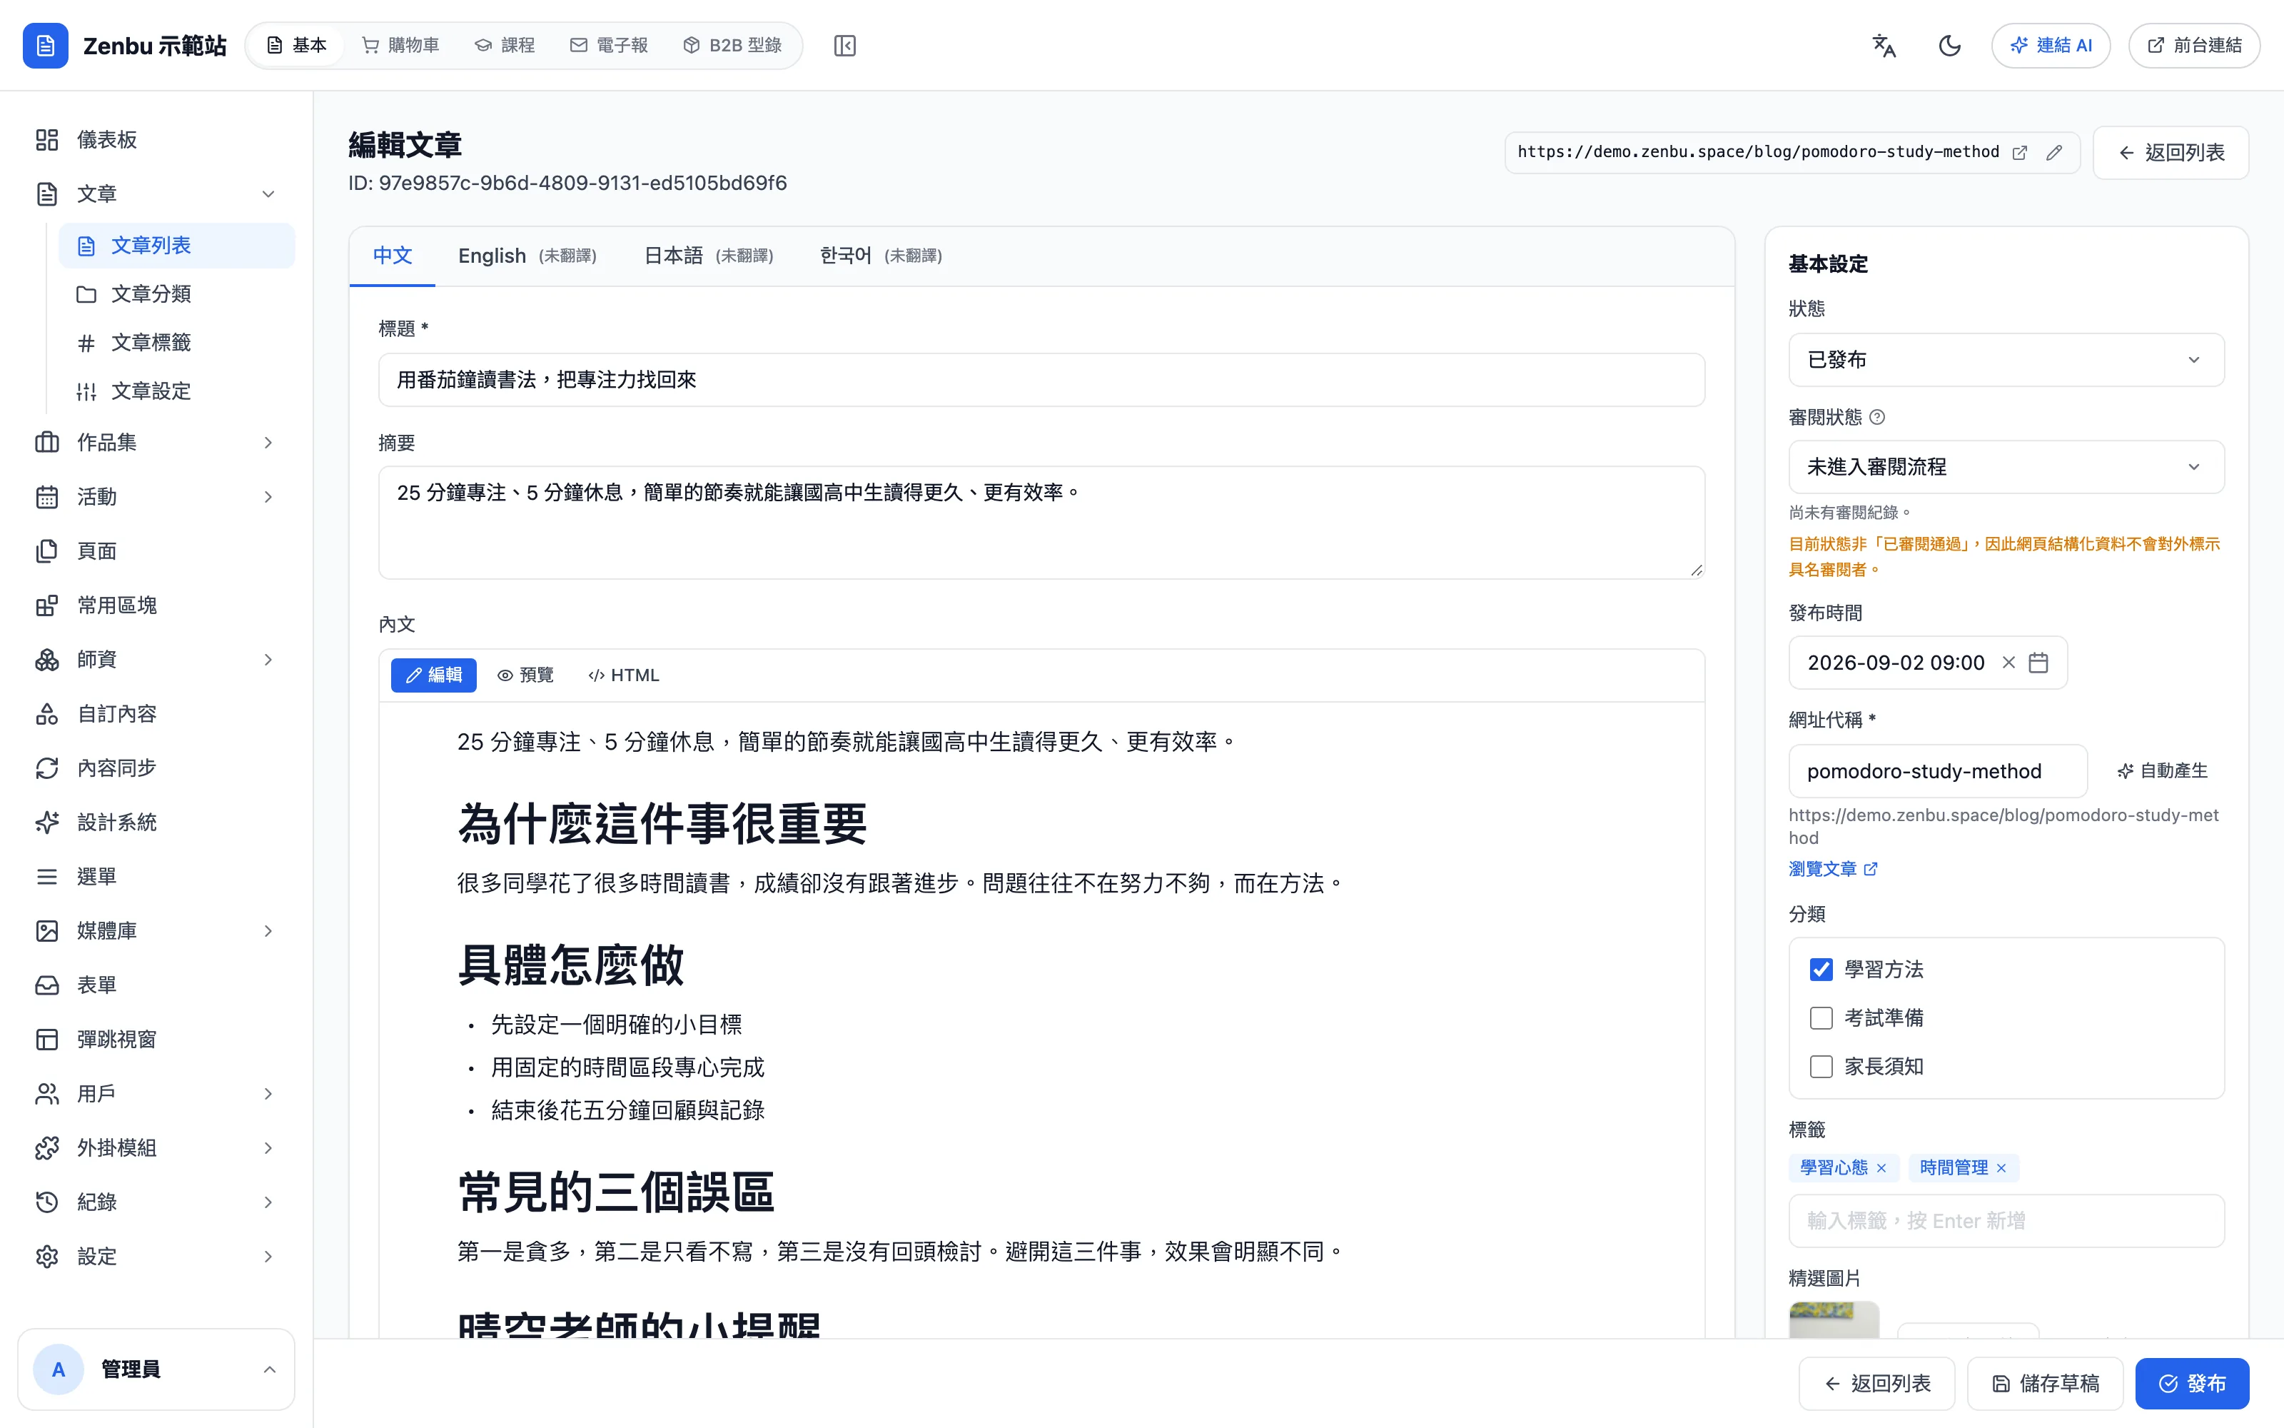2284x1428 pixels.
Task: Click the Zenbu blue document logo
Action: click(45, 45)
